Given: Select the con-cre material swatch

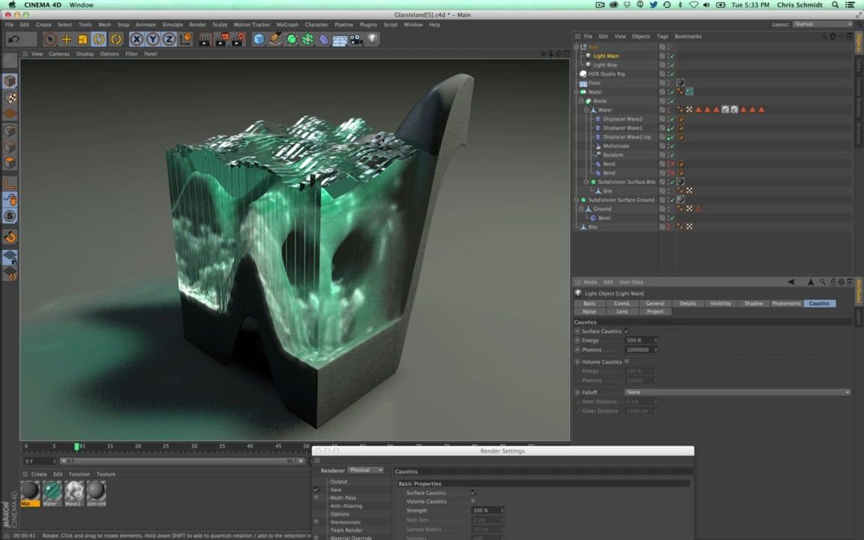Looking at the screenshot, I should (96, 493).
